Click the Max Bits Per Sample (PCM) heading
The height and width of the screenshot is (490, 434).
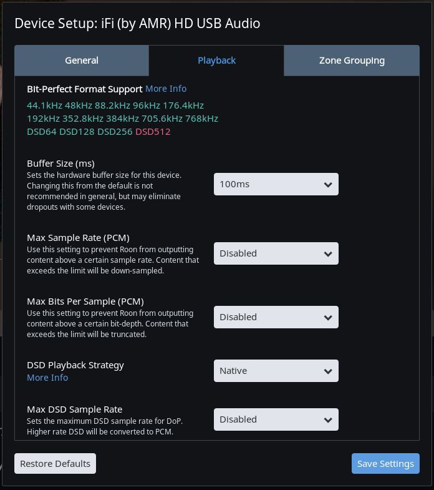click(85, 301)
